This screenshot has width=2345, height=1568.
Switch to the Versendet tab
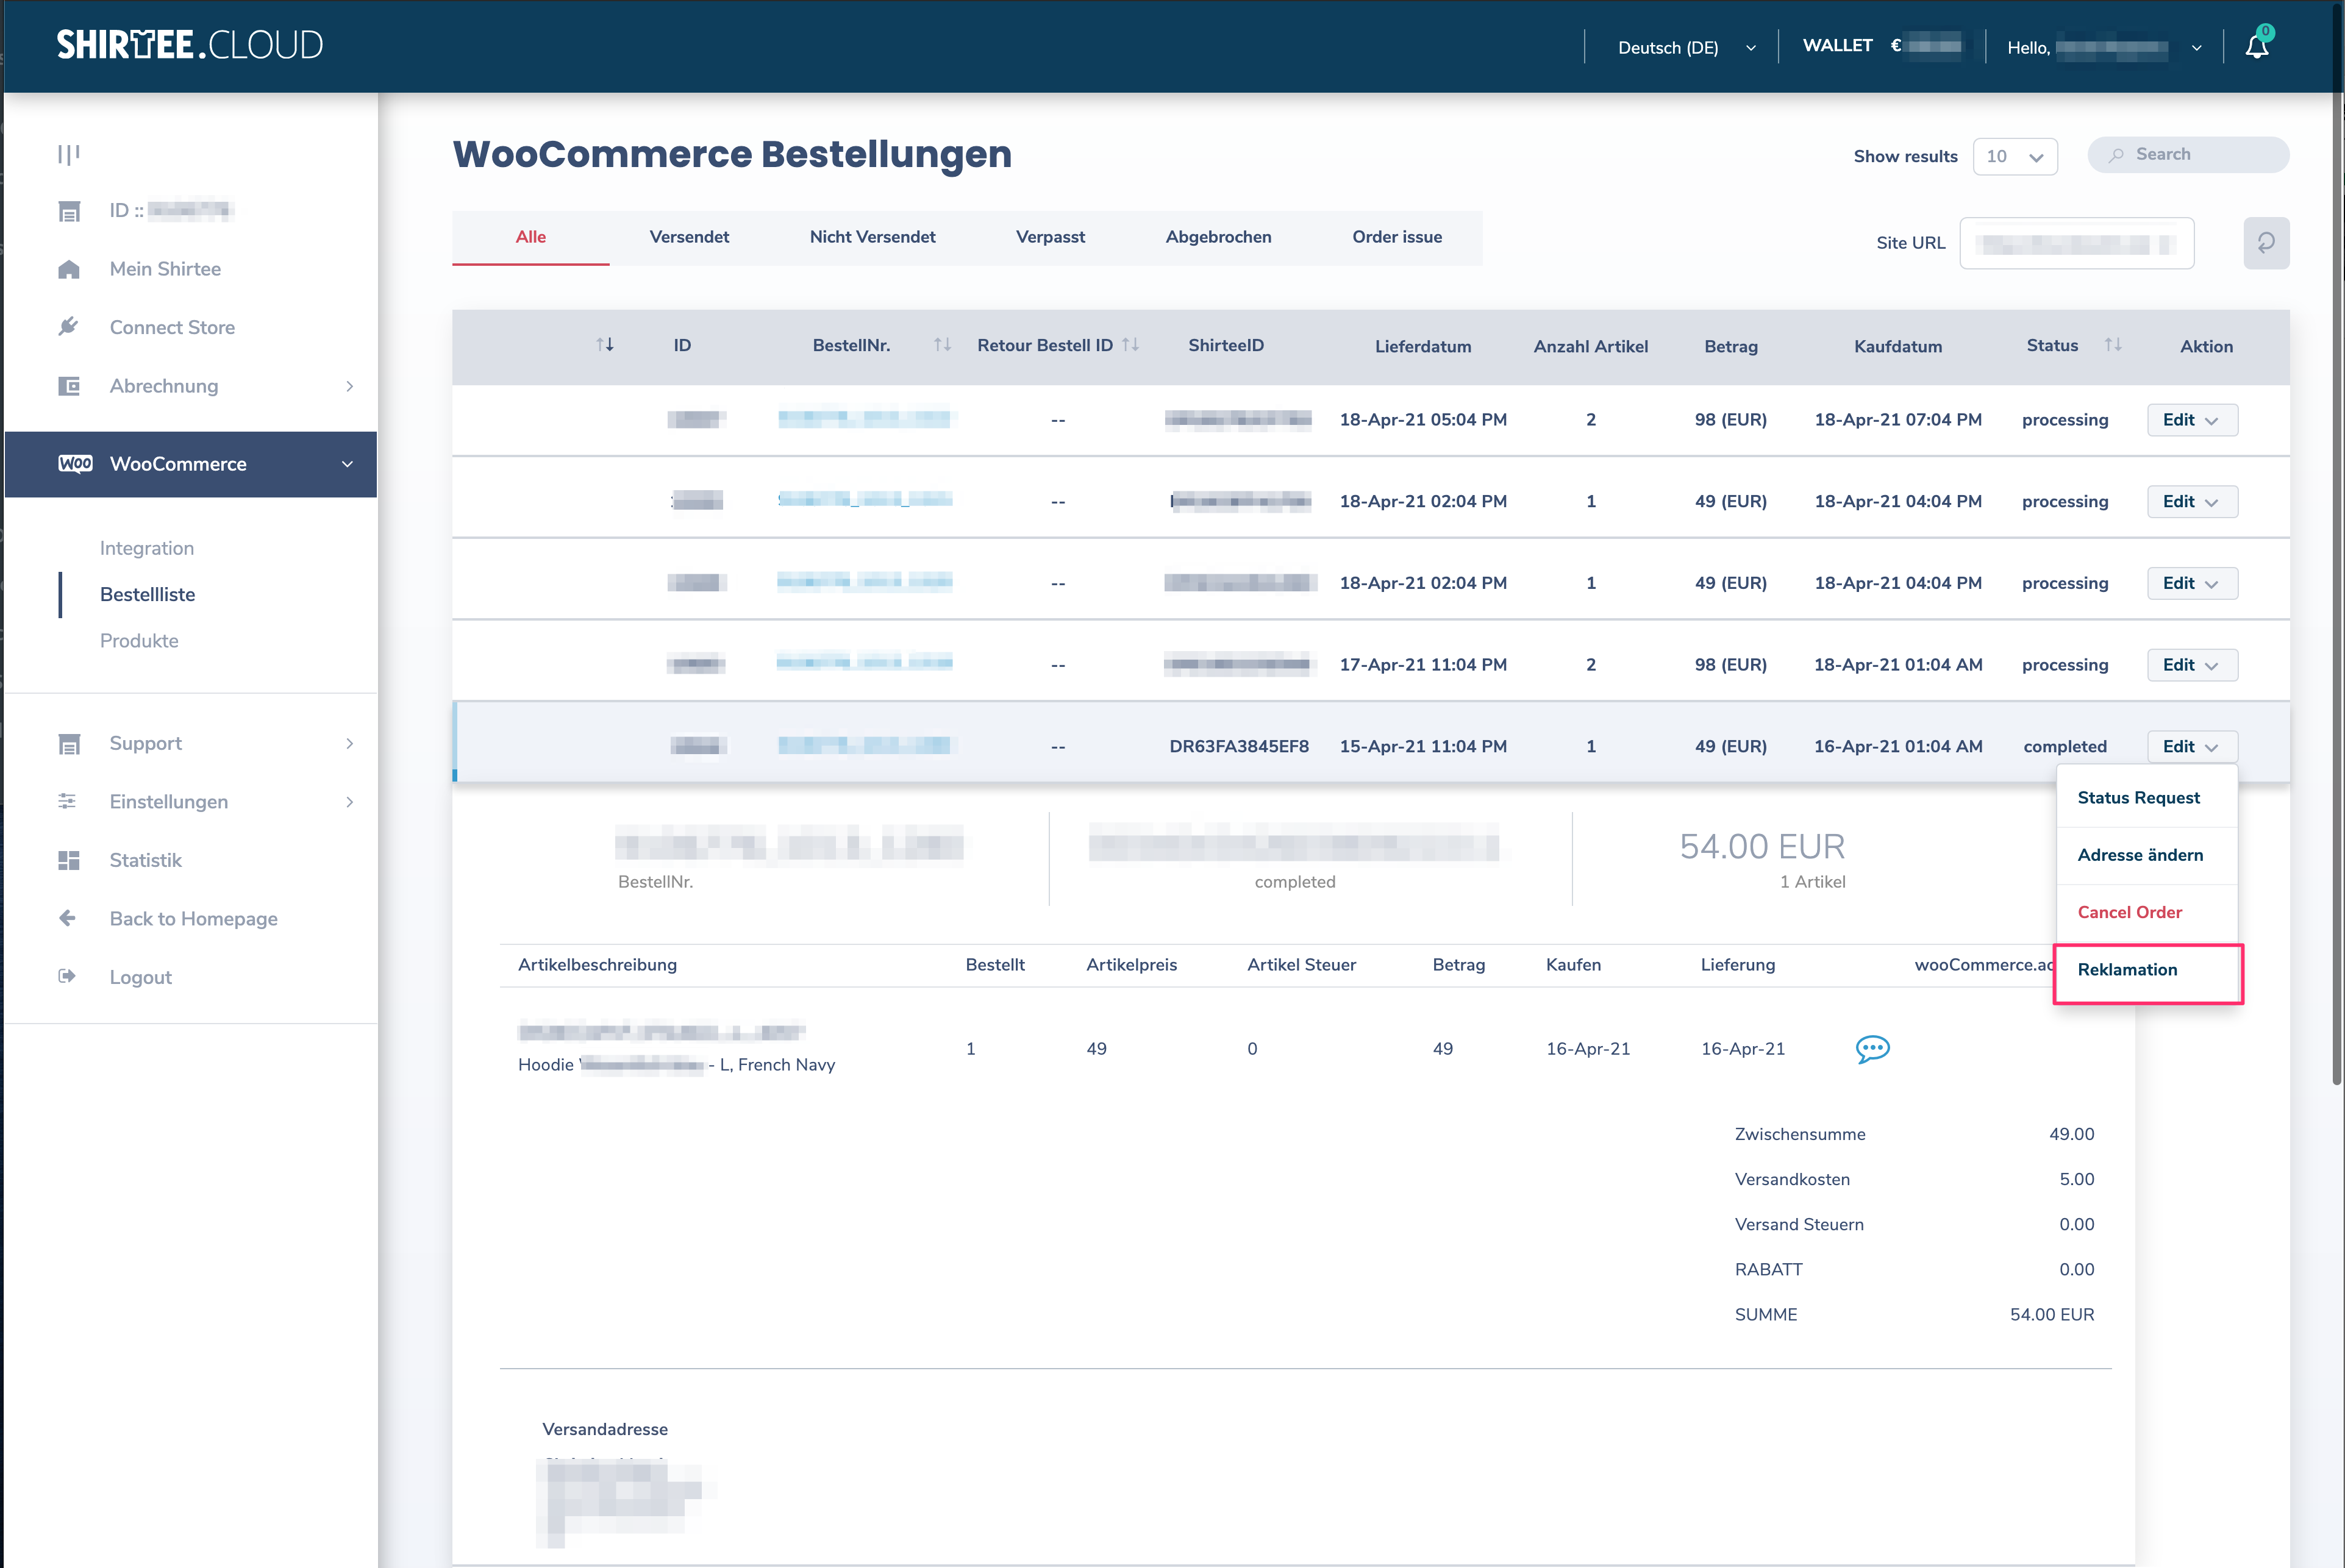tap(689, 237)
